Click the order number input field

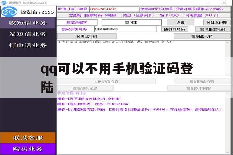tap(114, 9)
